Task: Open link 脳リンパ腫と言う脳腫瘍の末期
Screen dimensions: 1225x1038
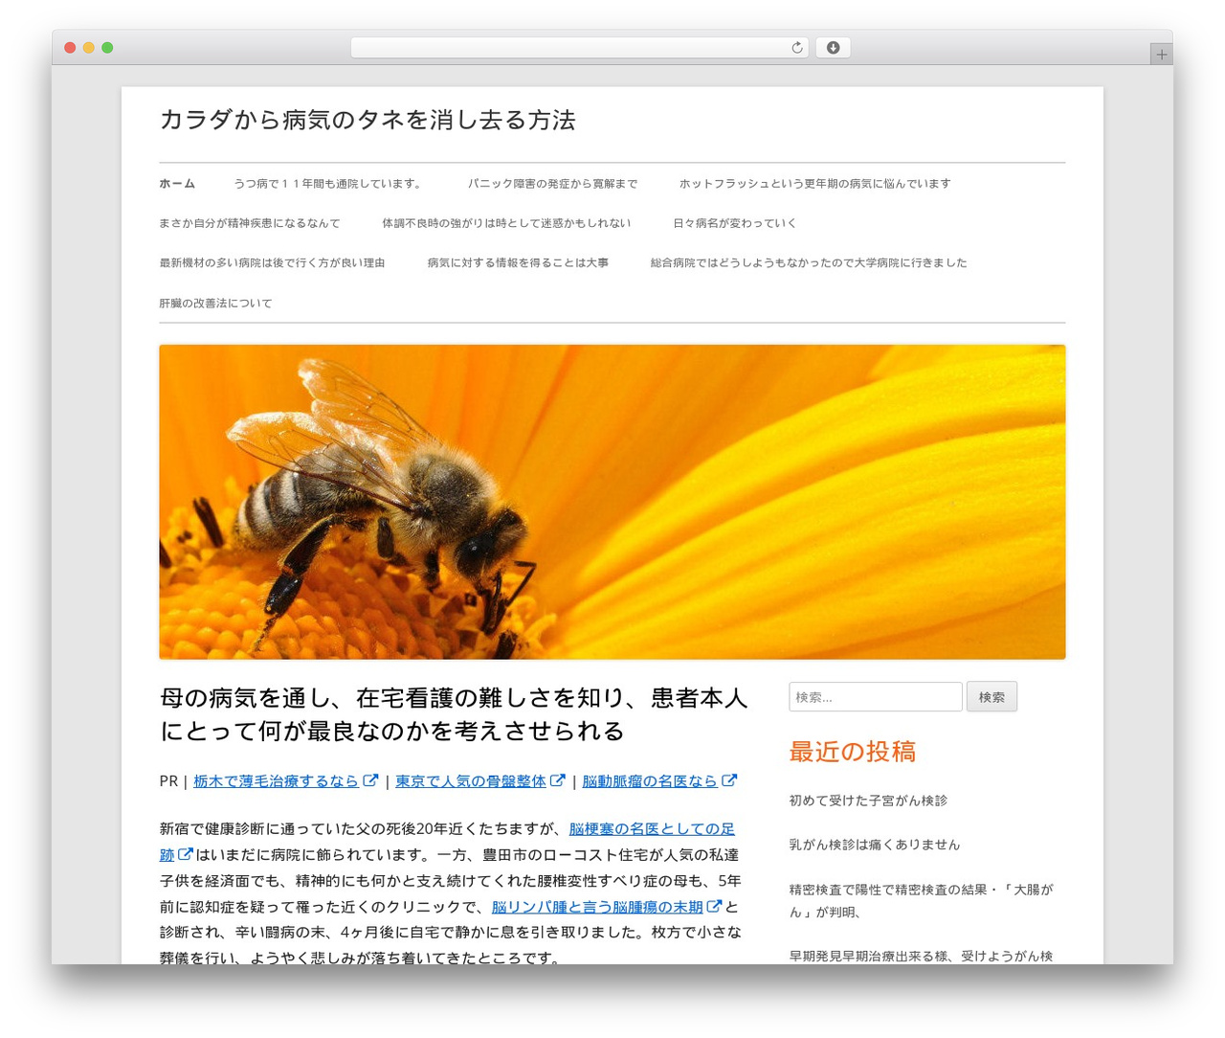Action: pyautogui.click(x=597, y=907)
